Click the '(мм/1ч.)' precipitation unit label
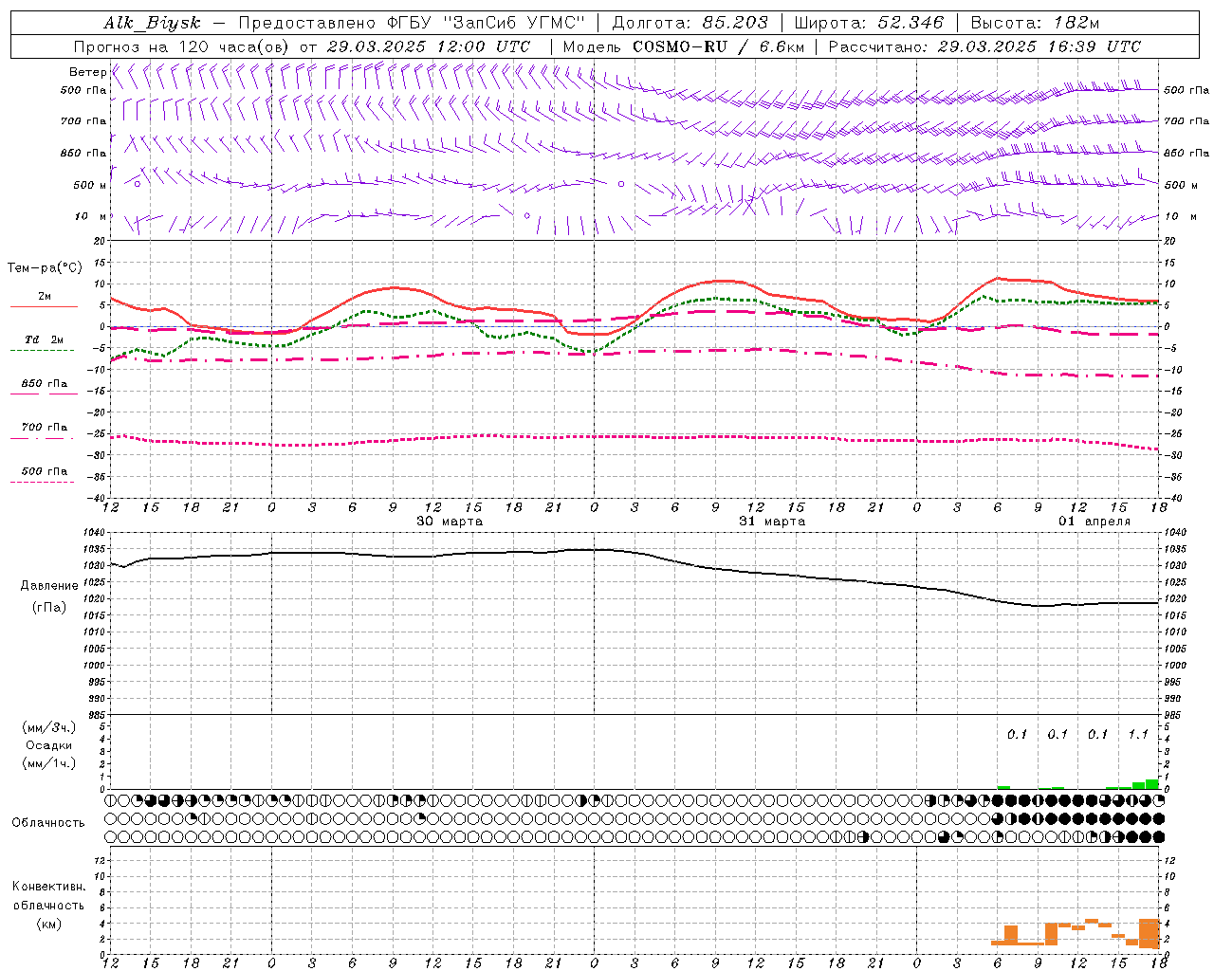The width and height of the screenshot is (1214, 971). click(x=49, y=763)
